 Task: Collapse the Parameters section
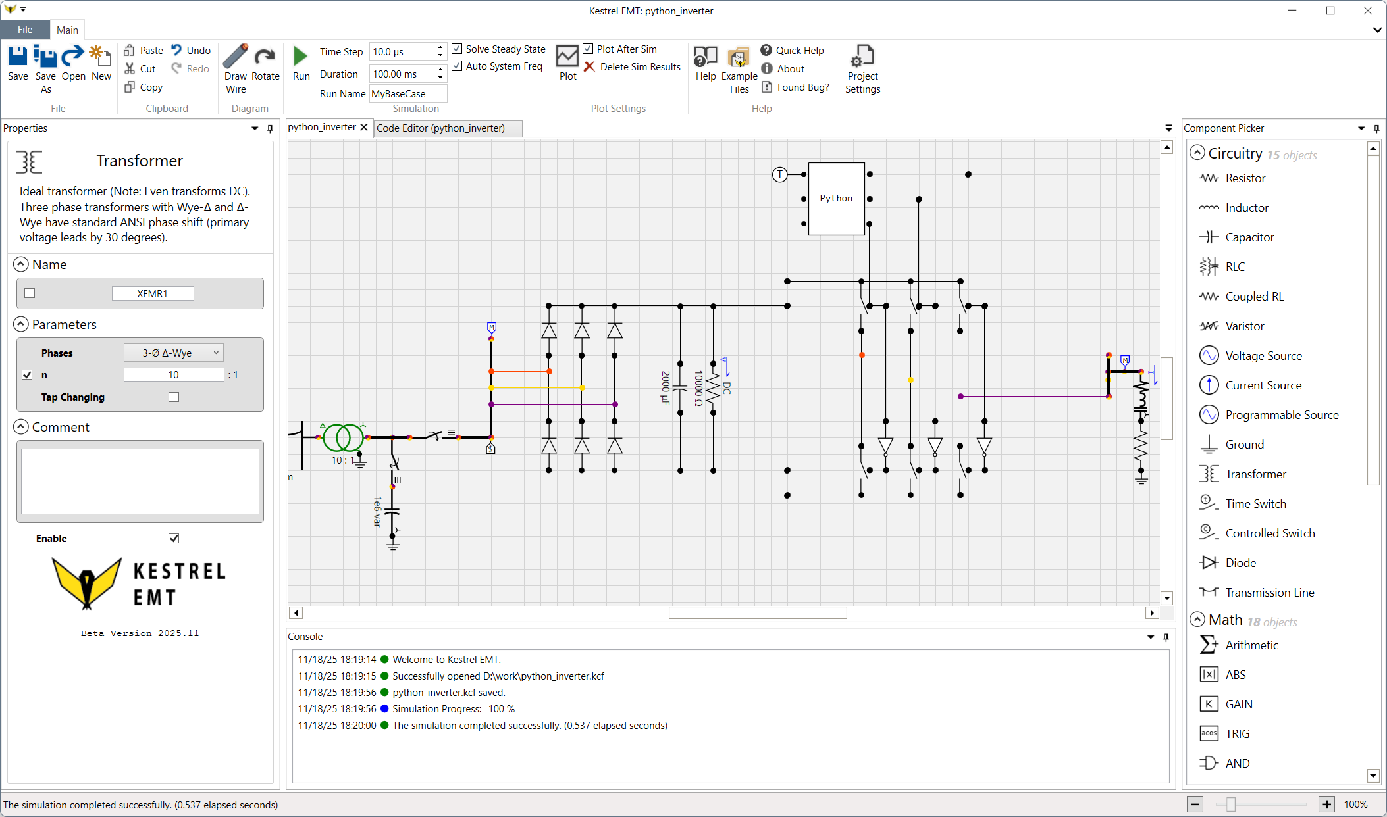(21, 324)
